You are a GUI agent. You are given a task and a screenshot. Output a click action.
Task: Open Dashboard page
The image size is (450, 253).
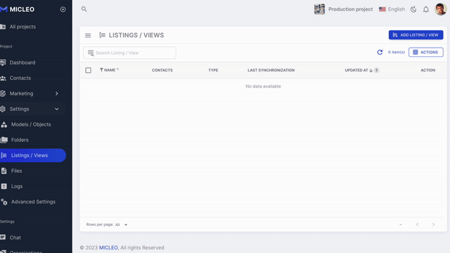coord(22,62)
